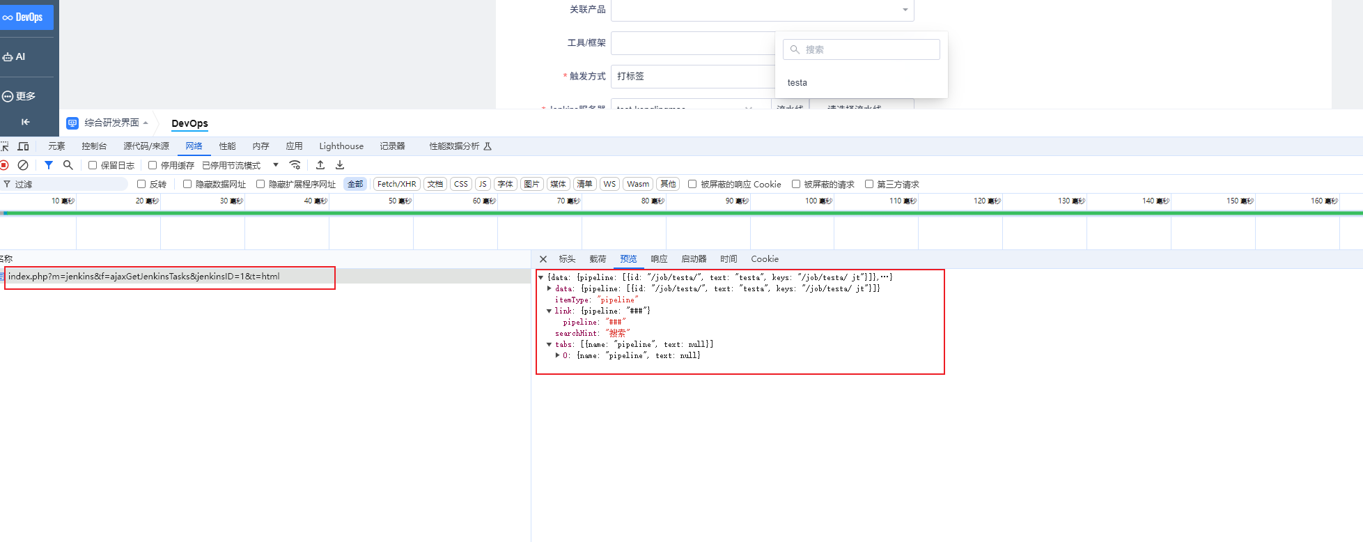Close the request details pane
1363x542 pixels.
point(543,259)
